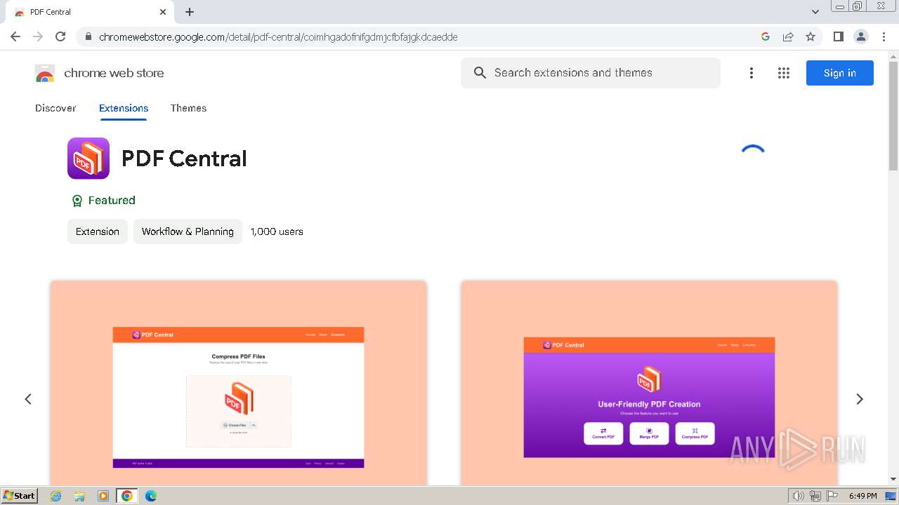Open the Action Center flag icon

[x=832, y=496]
